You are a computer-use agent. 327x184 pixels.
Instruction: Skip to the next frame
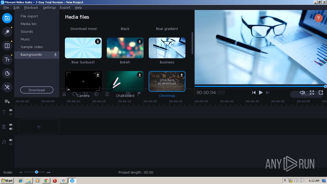click(x=268, y=93)
